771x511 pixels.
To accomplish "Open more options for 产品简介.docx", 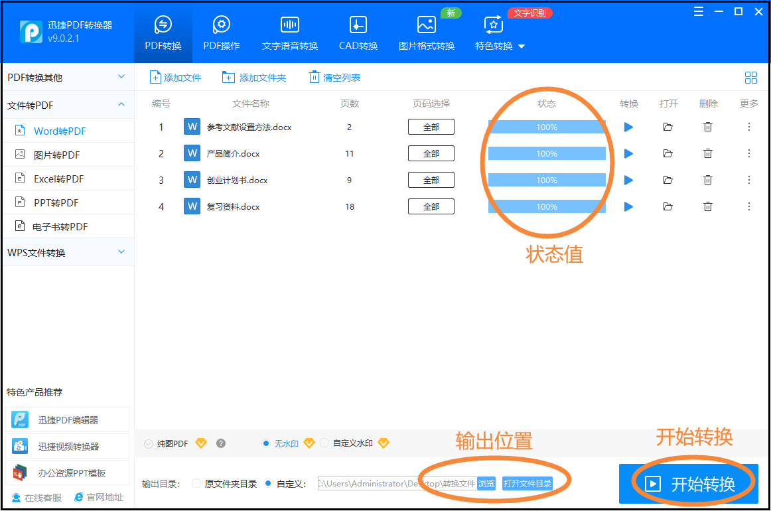I will point(749,153).
